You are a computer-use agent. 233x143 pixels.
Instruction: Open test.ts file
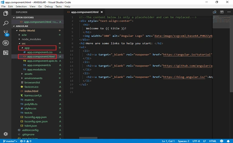[38, 113]
